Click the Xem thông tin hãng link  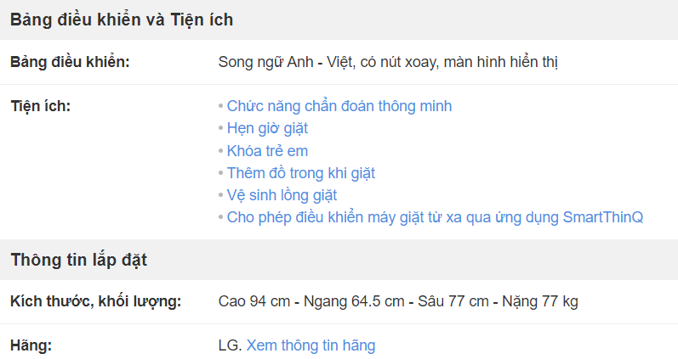311,345
